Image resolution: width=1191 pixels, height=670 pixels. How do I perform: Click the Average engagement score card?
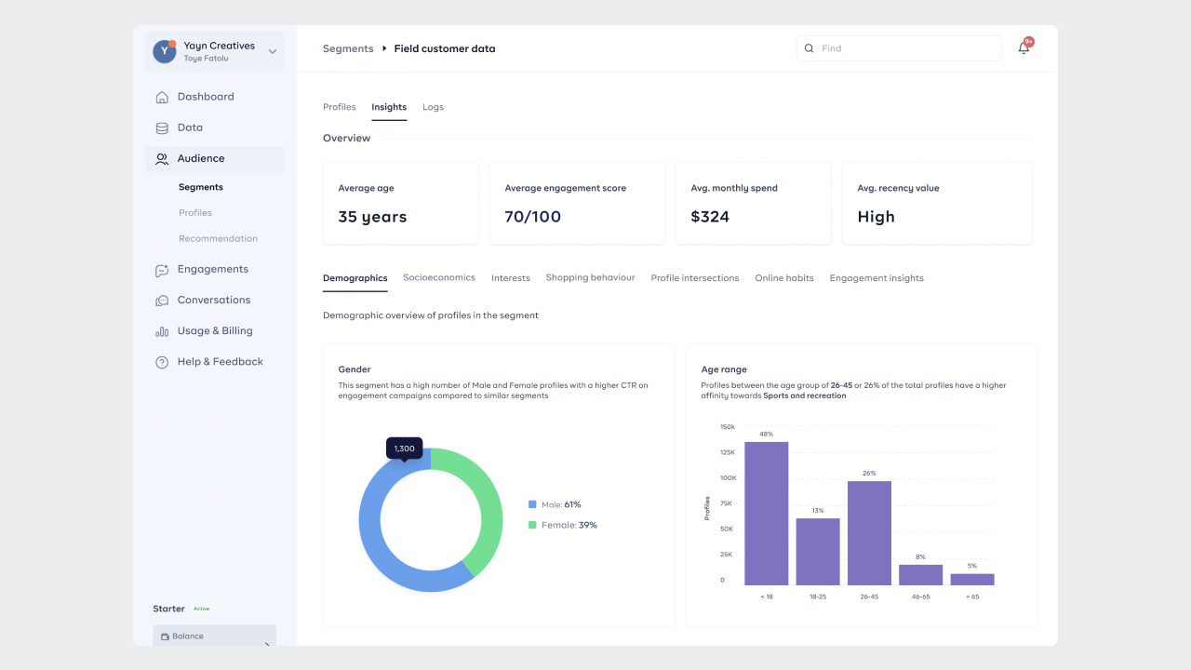click(x=577, y=204)
